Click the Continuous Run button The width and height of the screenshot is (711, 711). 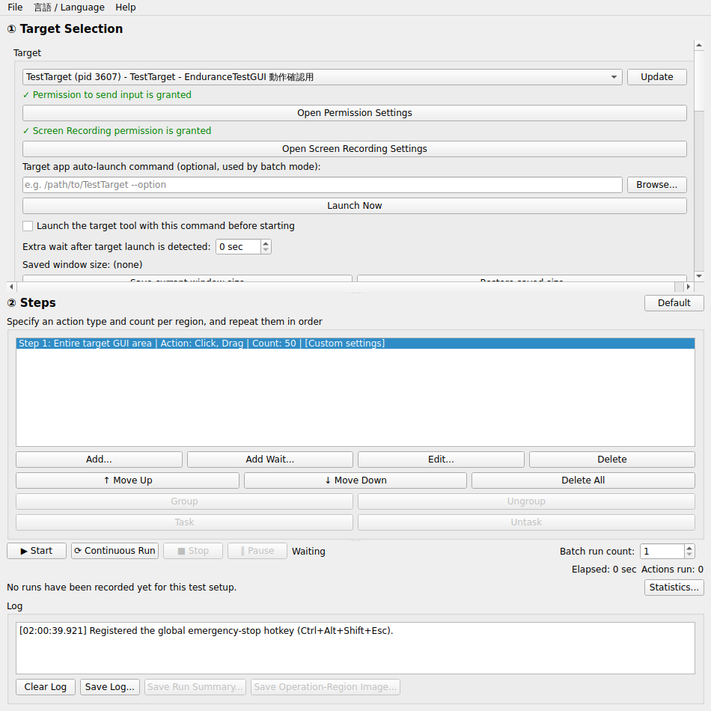[x=115, y=551]
